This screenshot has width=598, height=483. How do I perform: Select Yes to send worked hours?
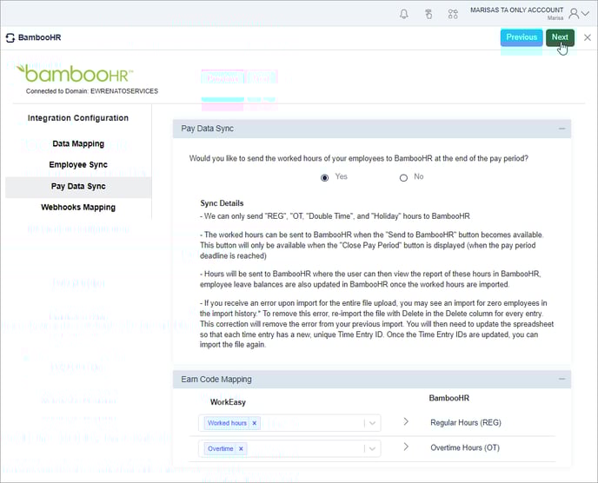(324, 177)
